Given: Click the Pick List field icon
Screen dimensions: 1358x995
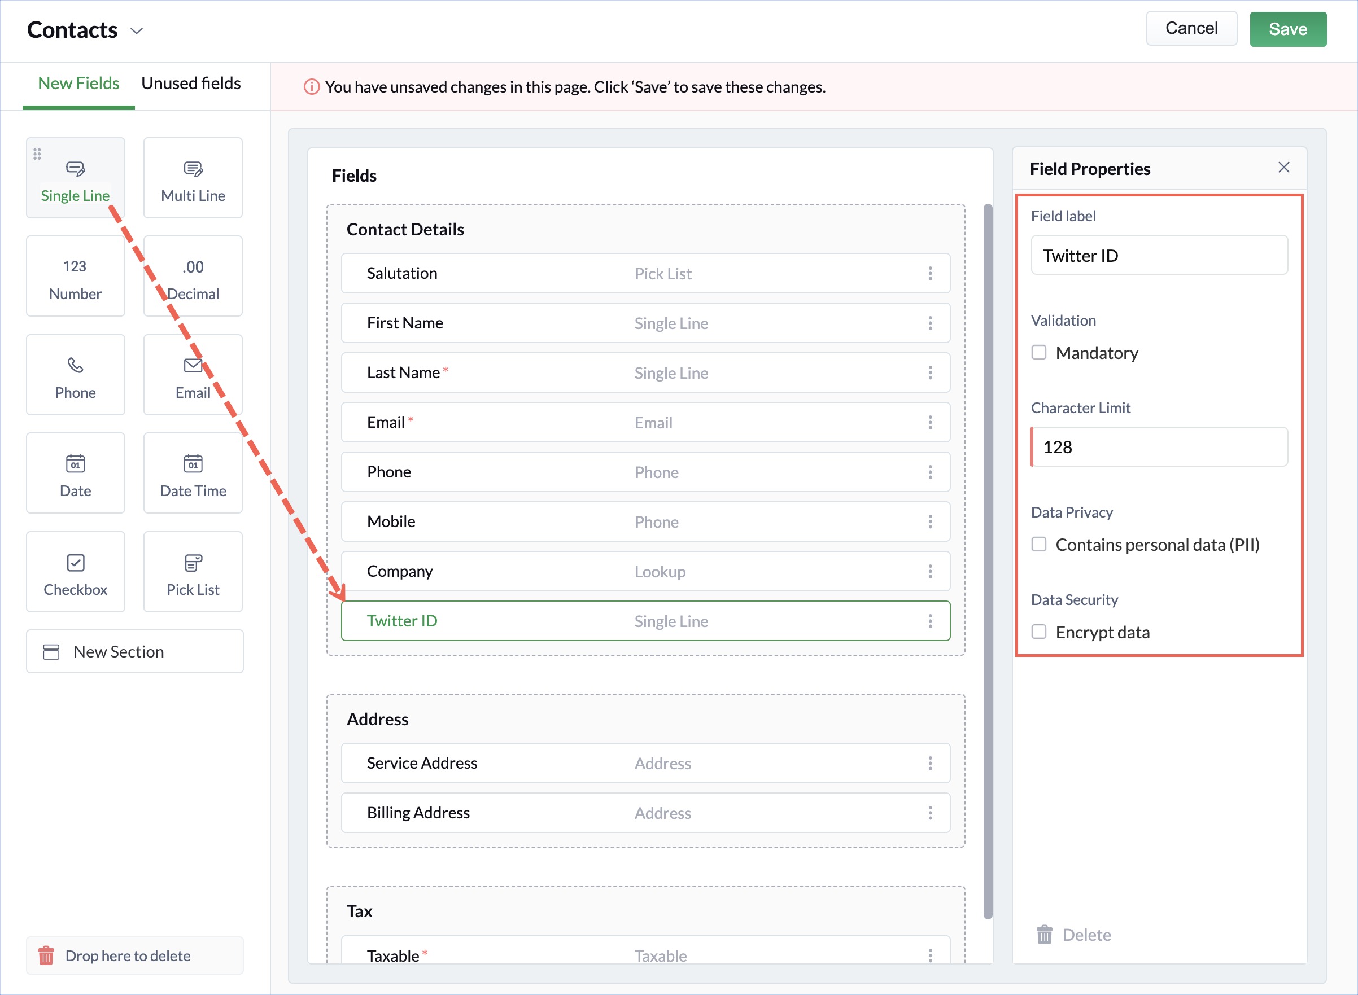Looking at the screenshot, I should (193, 562).
